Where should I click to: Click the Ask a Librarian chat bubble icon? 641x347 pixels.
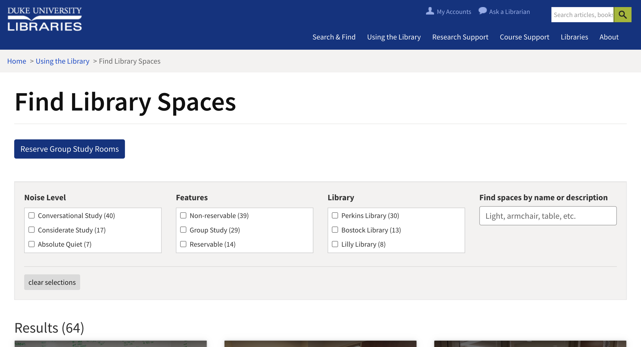(x=482, y=11)
